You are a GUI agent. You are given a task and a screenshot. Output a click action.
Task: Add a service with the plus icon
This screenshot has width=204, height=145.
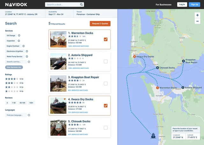(29, 62)
